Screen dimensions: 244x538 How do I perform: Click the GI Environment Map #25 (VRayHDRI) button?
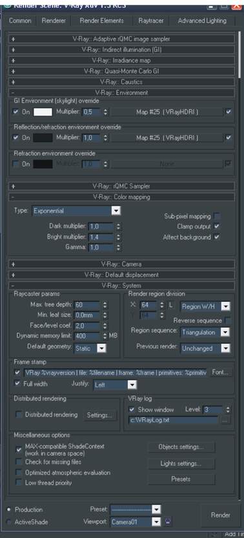pyautogui.click(x=167, y=112)
